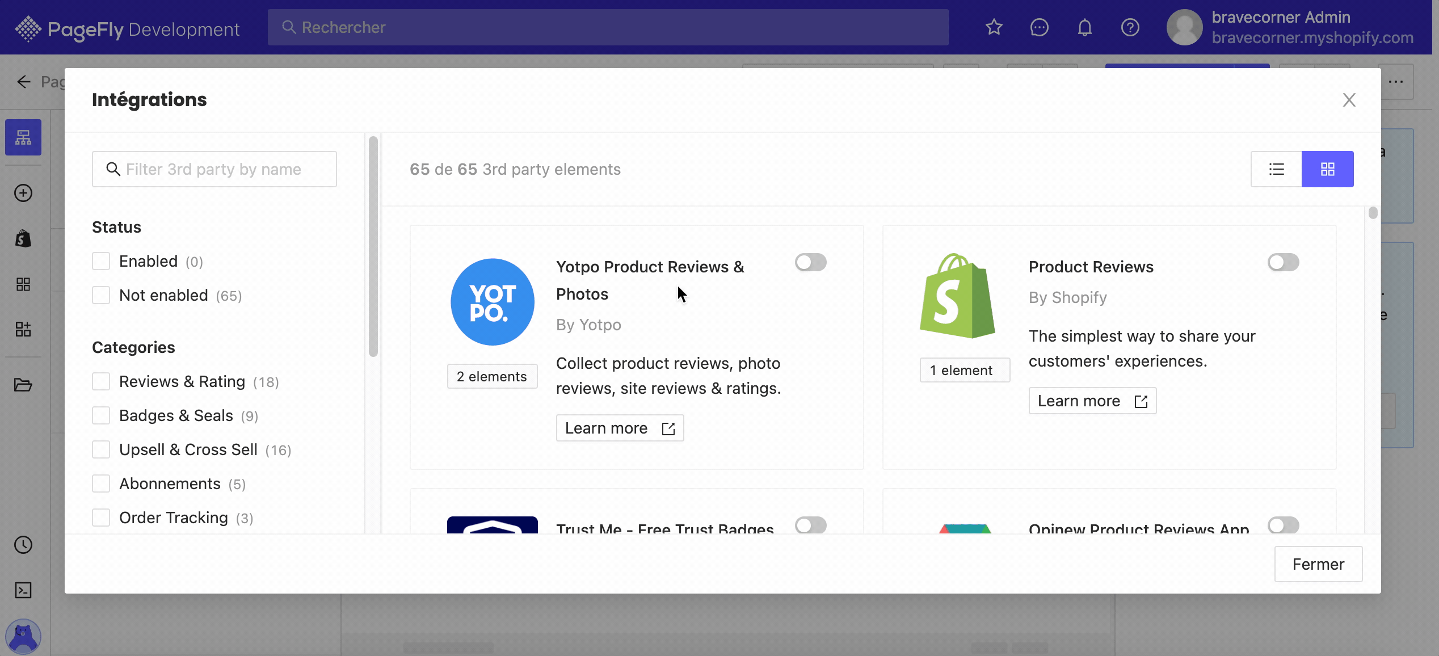1439x656 pixels.
Task: Click the Shopify bag logo thumbnail
Action: [x=957, y=296]
